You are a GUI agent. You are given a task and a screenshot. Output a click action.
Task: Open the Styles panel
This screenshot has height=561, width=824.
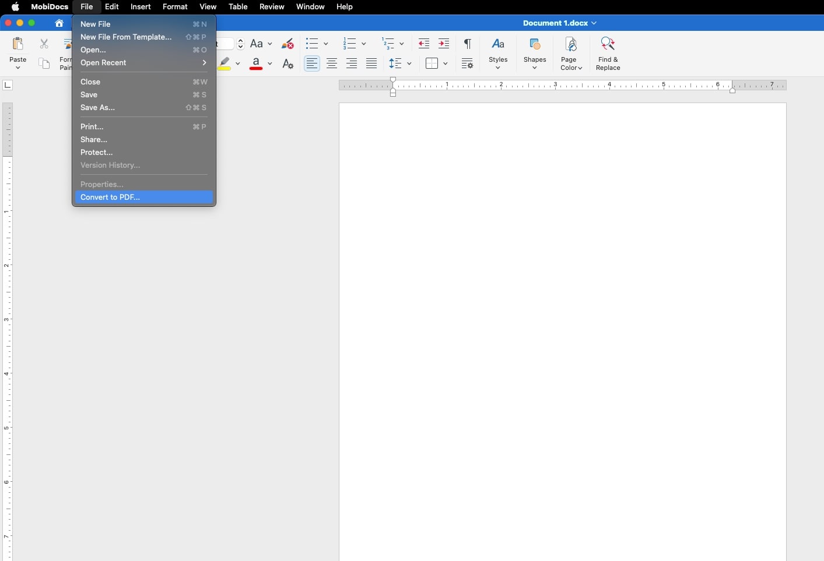click(499, 52)
